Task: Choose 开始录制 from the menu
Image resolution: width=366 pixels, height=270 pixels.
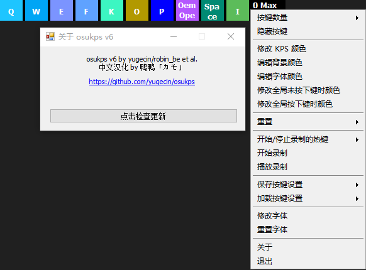Action: coord(308,153)
